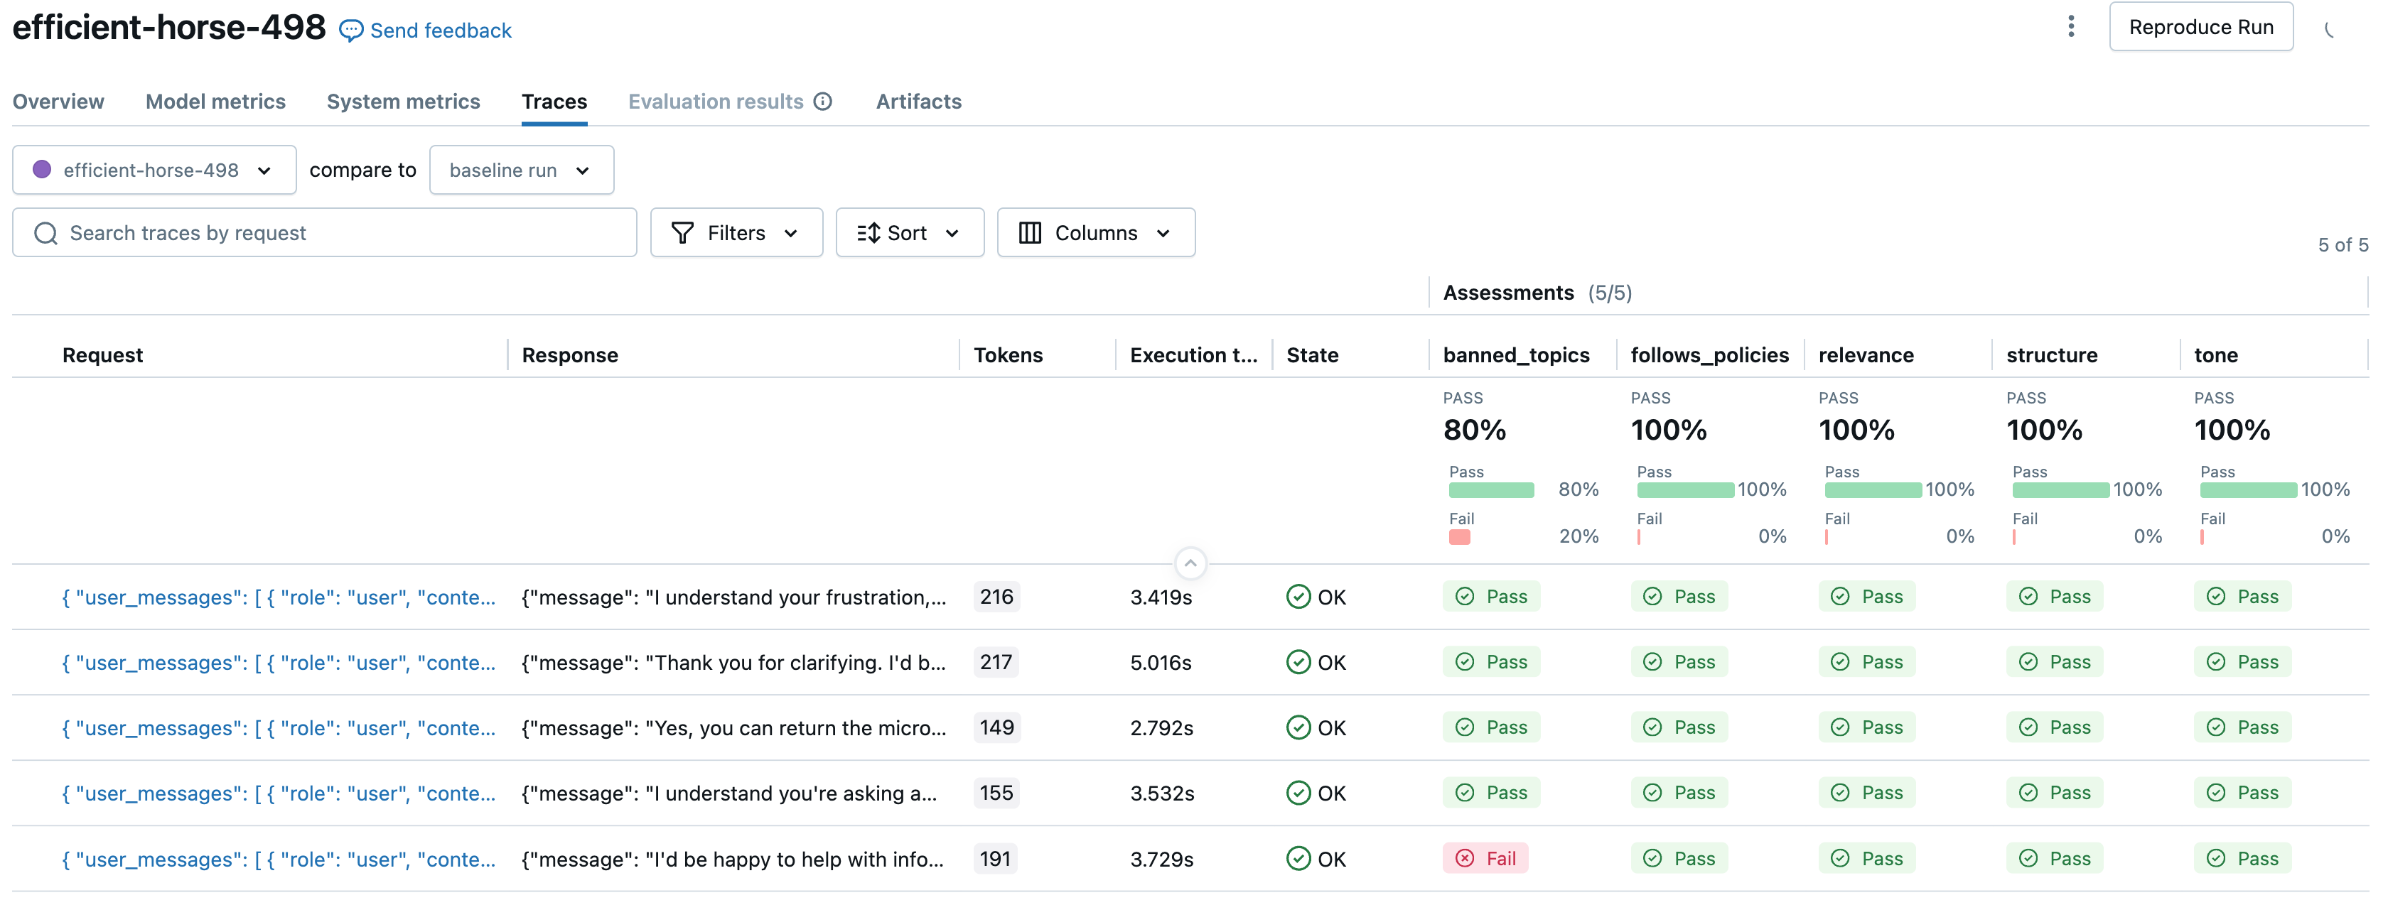Switch to the Artifacts tab
Image resolution: width=2388 pixels, height=905 pixels.
[x=918, y=102]
